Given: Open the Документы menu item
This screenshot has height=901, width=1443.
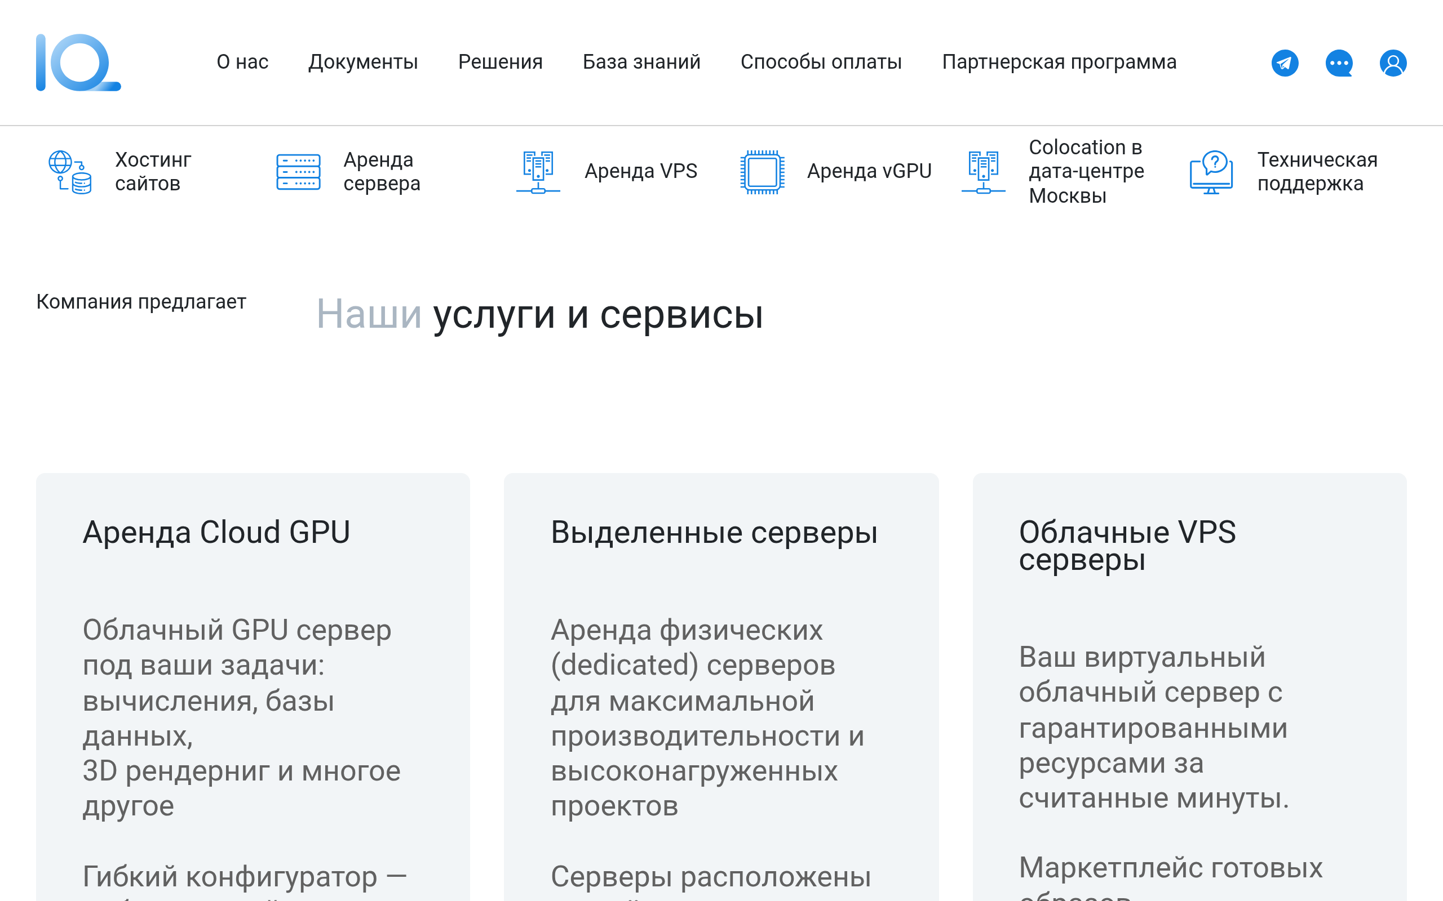Looking at the screenshot, I should pyautogui.click(x=363, y=62).
